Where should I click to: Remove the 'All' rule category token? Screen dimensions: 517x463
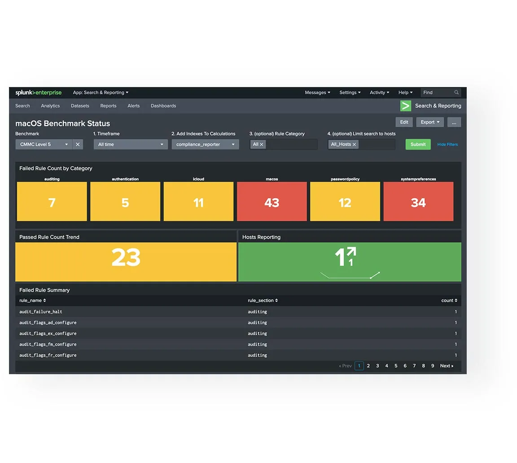tap(261, 144)
